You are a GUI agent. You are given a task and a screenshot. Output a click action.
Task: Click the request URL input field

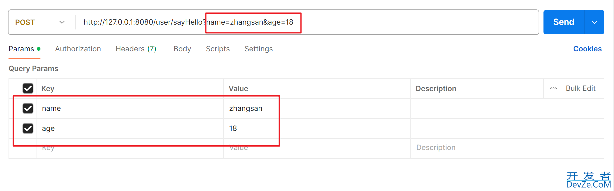(x=307, y=22)
